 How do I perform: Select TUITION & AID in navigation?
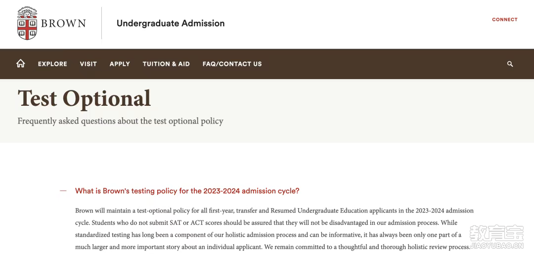(166, 64)
